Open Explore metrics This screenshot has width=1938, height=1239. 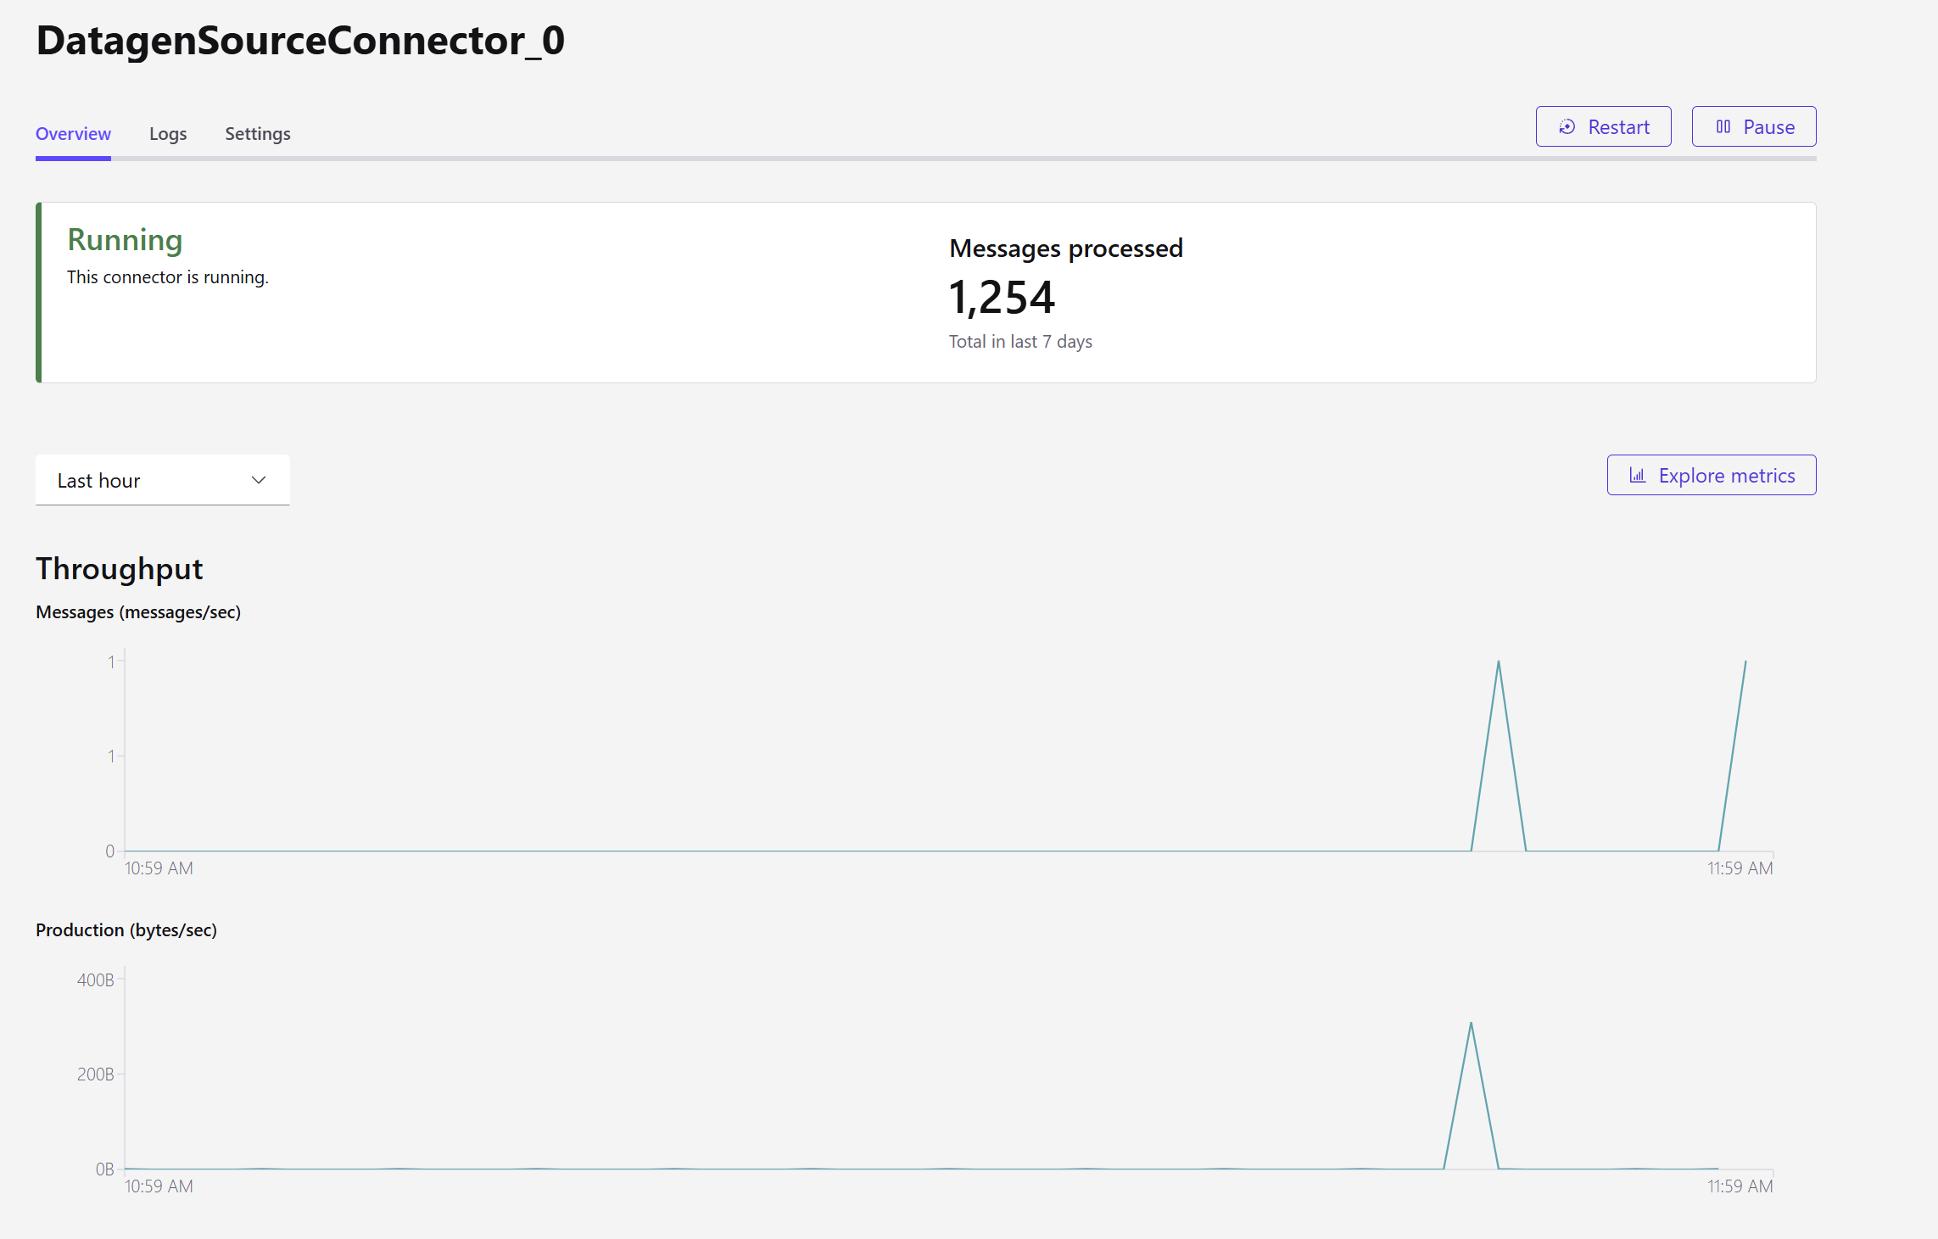point(1711,476)
